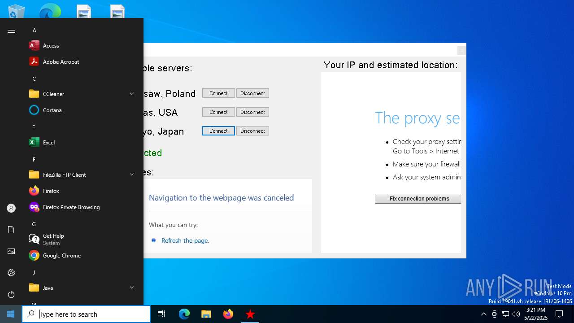Open the second image file desktop icon
574x323 pixels.
[117, 11]
